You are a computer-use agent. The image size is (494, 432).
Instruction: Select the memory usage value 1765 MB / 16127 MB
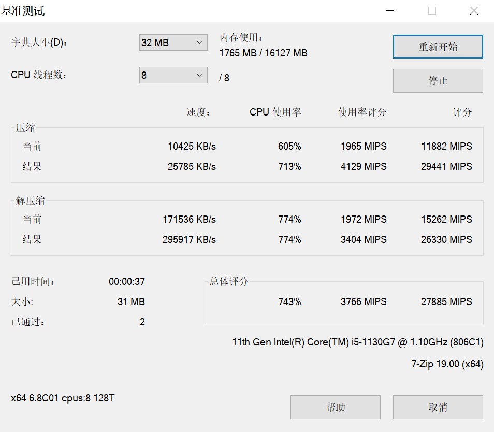(x=263, y=53)
